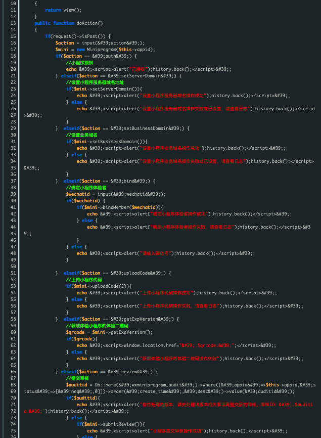Click 'if($auditid){' on line 70
Viewport: 321px width, 438px height.
[83, 398]
